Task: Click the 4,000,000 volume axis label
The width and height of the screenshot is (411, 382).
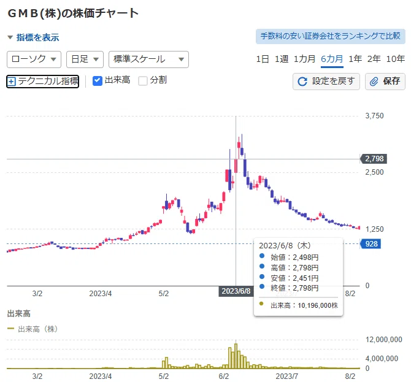Action: tap(382, 359)
